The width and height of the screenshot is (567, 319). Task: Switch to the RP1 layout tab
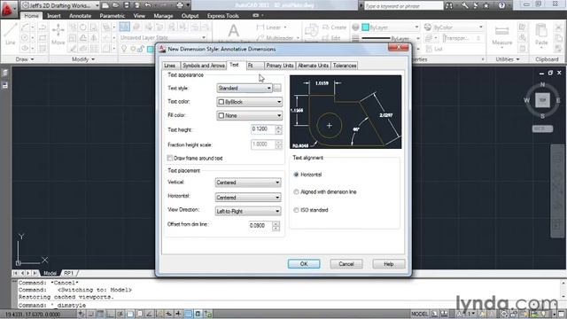click(x=69, y=273)
